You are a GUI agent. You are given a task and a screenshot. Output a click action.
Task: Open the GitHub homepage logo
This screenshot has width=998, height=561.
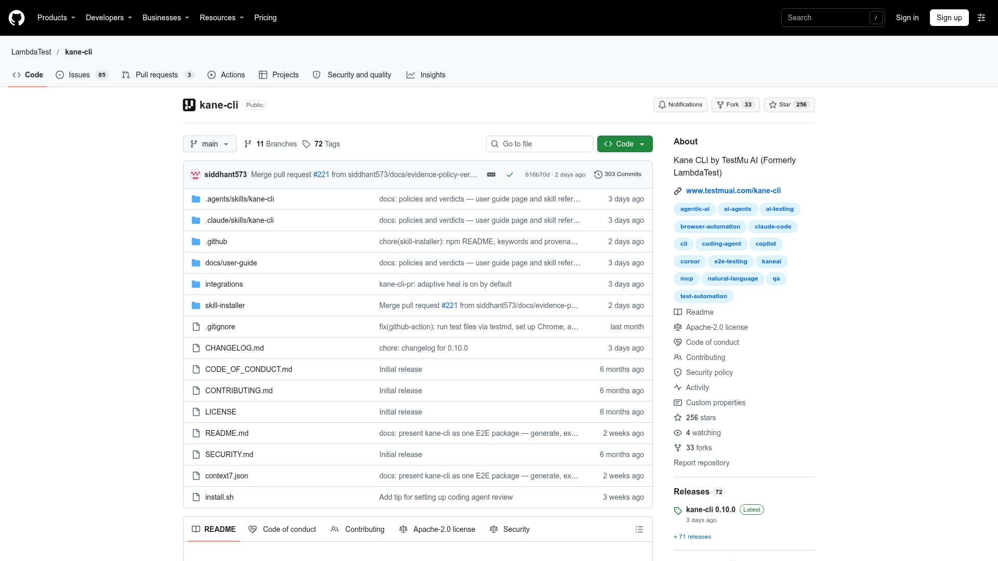(17, 18)
